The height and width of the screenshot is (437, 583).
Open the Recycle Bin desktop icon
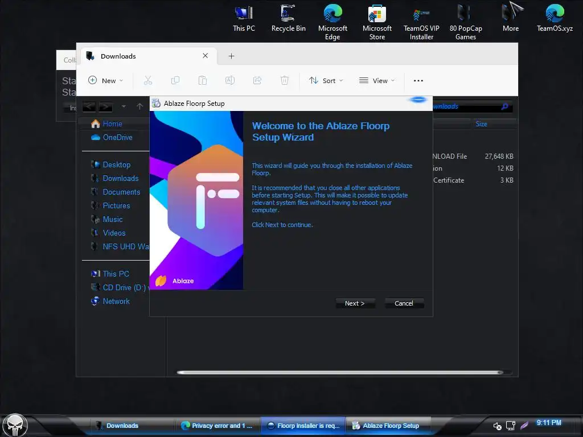(288, 19)
